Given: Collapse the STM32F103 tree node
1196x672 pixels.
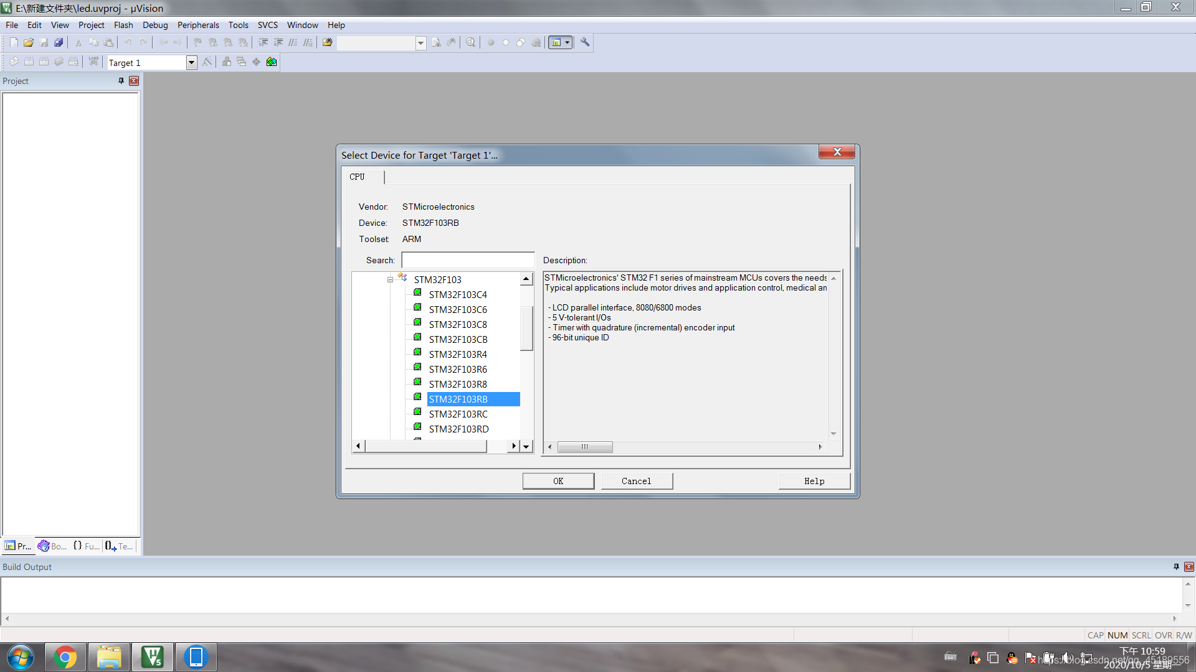Looking at the screenshot, I should pyautogui.click(x=390, y=280).
